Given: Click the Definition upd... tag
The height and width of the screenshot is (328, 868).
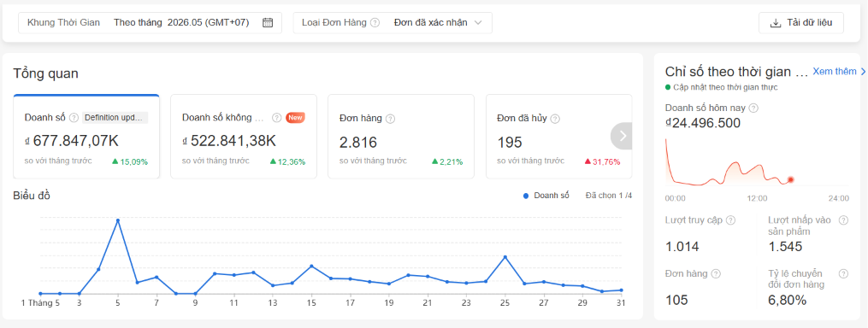Looking at the screenshot, I should 115,118.
